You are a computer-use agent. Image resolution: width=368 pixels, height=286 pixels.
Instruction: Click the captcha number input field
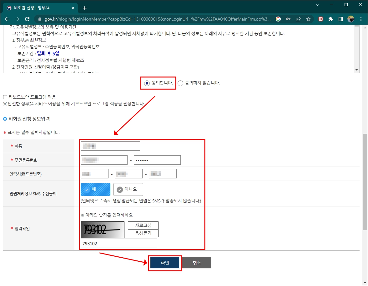(x=119, y=243)
